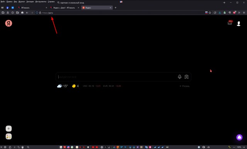
Task: Click the shield tracking protection icon
Action: point(37,13)
